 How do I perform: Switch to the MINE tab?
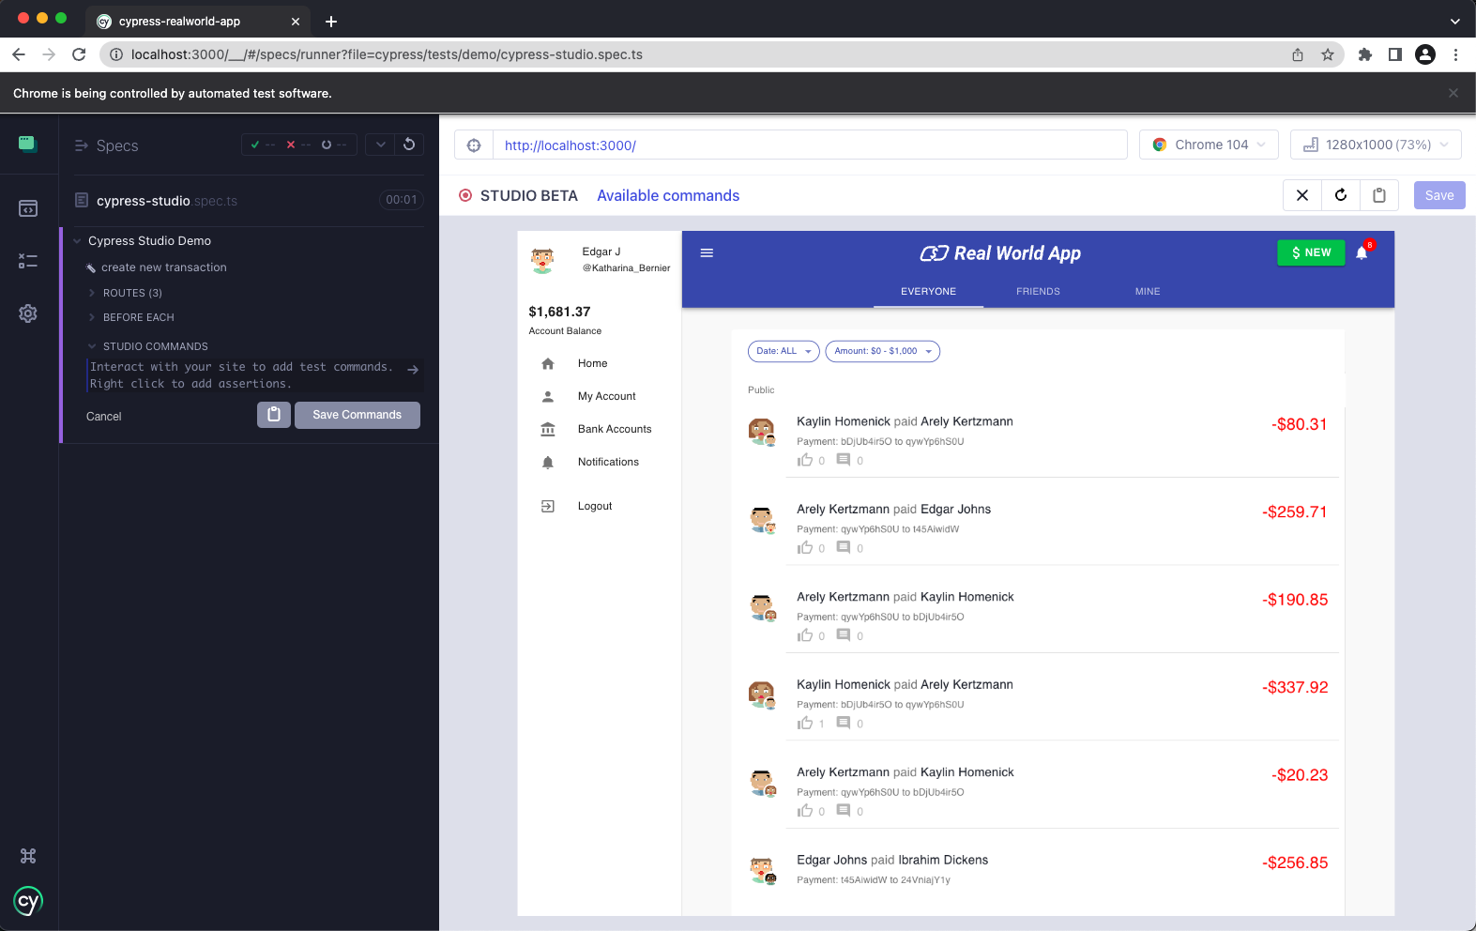[1147, 291]
